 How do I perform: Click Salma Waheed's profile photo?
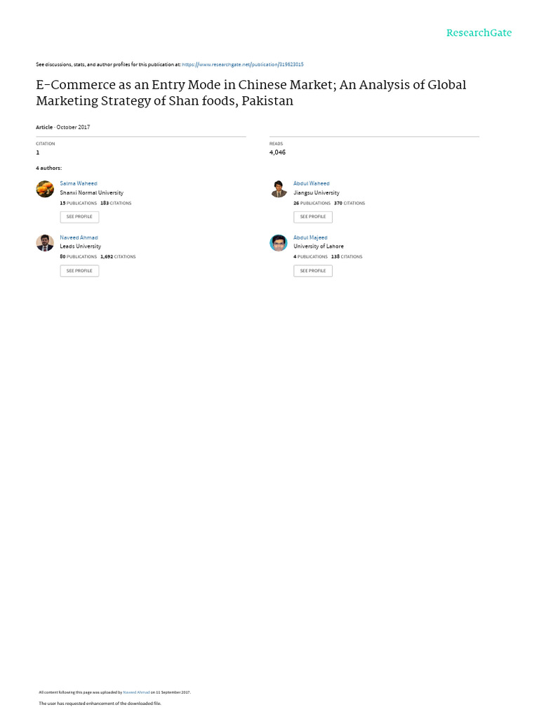pos(45,189)
